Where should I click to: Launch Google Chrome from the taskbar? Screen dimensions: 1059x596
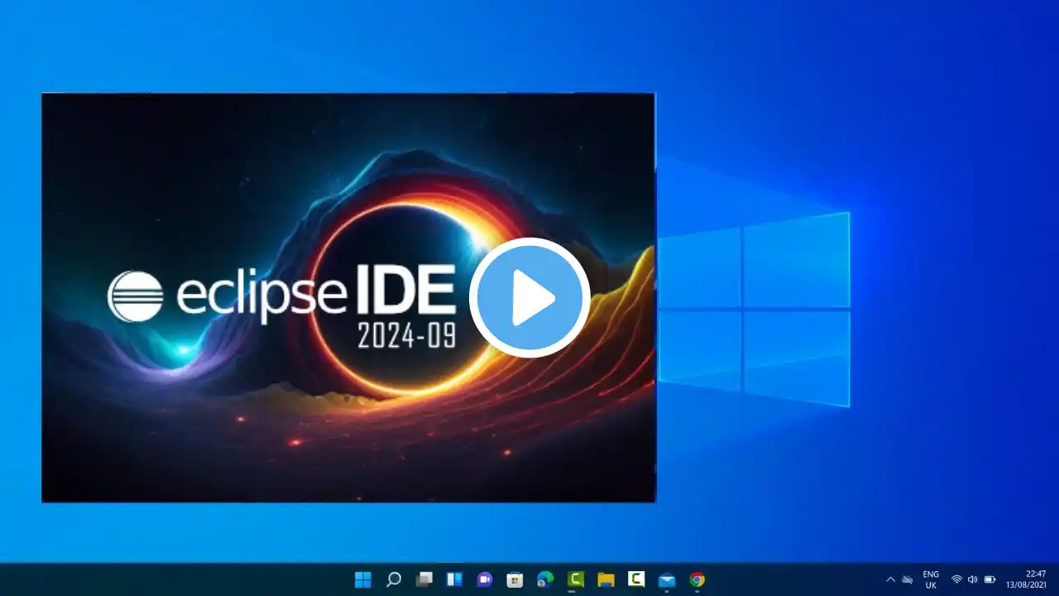point(697,579)
